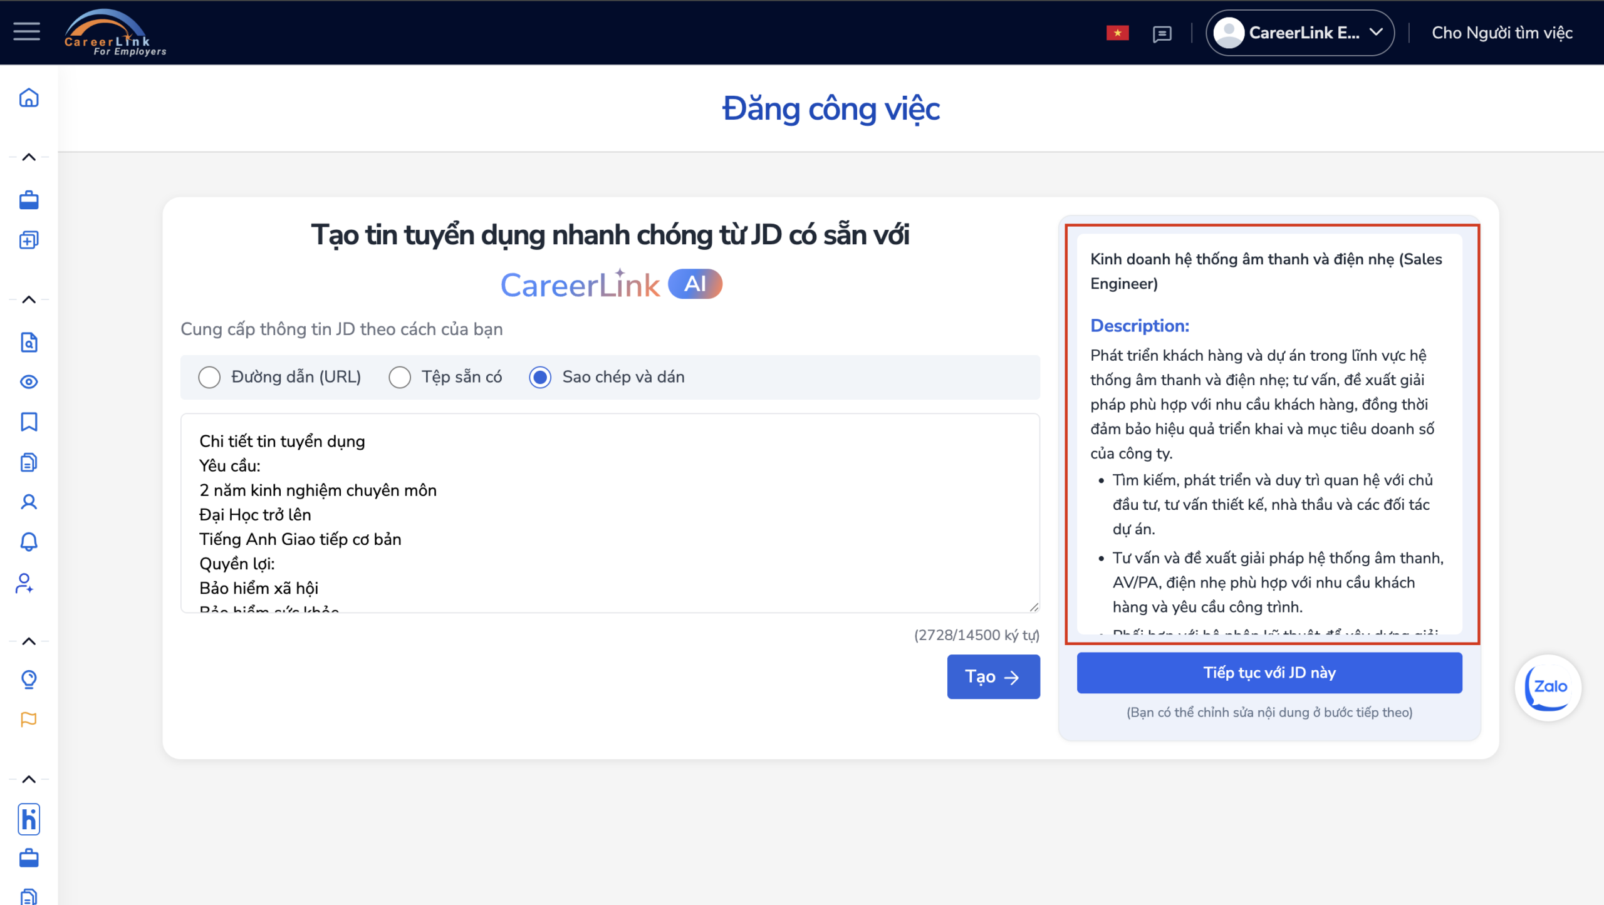Click the line 'Tiếng Anh Giao tiếp cơ bản'

(x=300, y=539)
